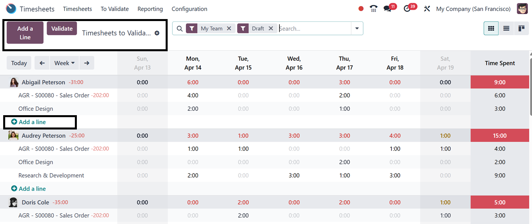This screenshot has height=224, width=532.
Task: Click the gear icon beside Timesheets to Validate
Action: click(x=157, y=33)
